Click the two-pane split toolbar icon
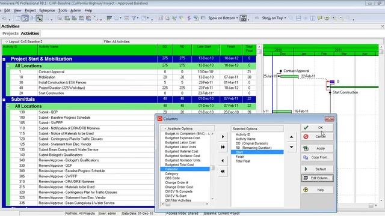This screenshot has height=216, width=385. click(x=313, y=18)
